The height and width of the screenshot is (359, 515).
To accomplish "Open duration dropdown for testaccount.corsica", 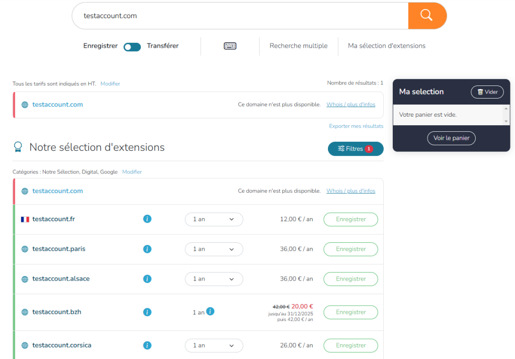I will coord(214,345).
